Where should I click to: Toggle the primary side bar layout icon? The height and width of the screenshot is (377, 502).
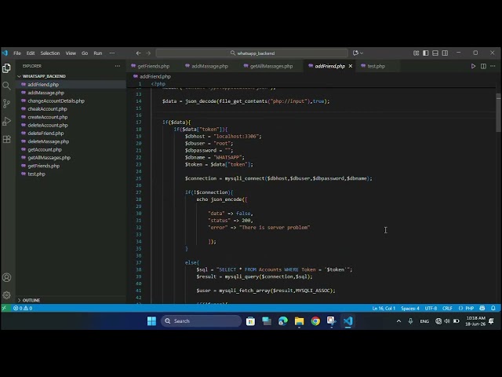point(425,53)
